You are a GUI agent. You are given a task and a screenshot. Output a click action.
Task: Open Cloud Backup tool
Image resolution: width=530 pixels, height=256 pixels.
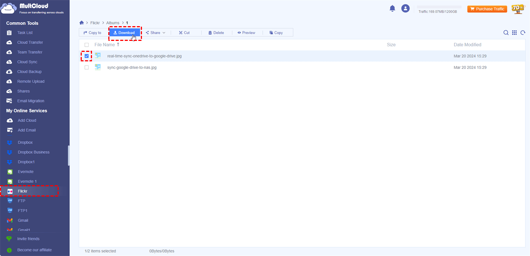click(29, 72)
